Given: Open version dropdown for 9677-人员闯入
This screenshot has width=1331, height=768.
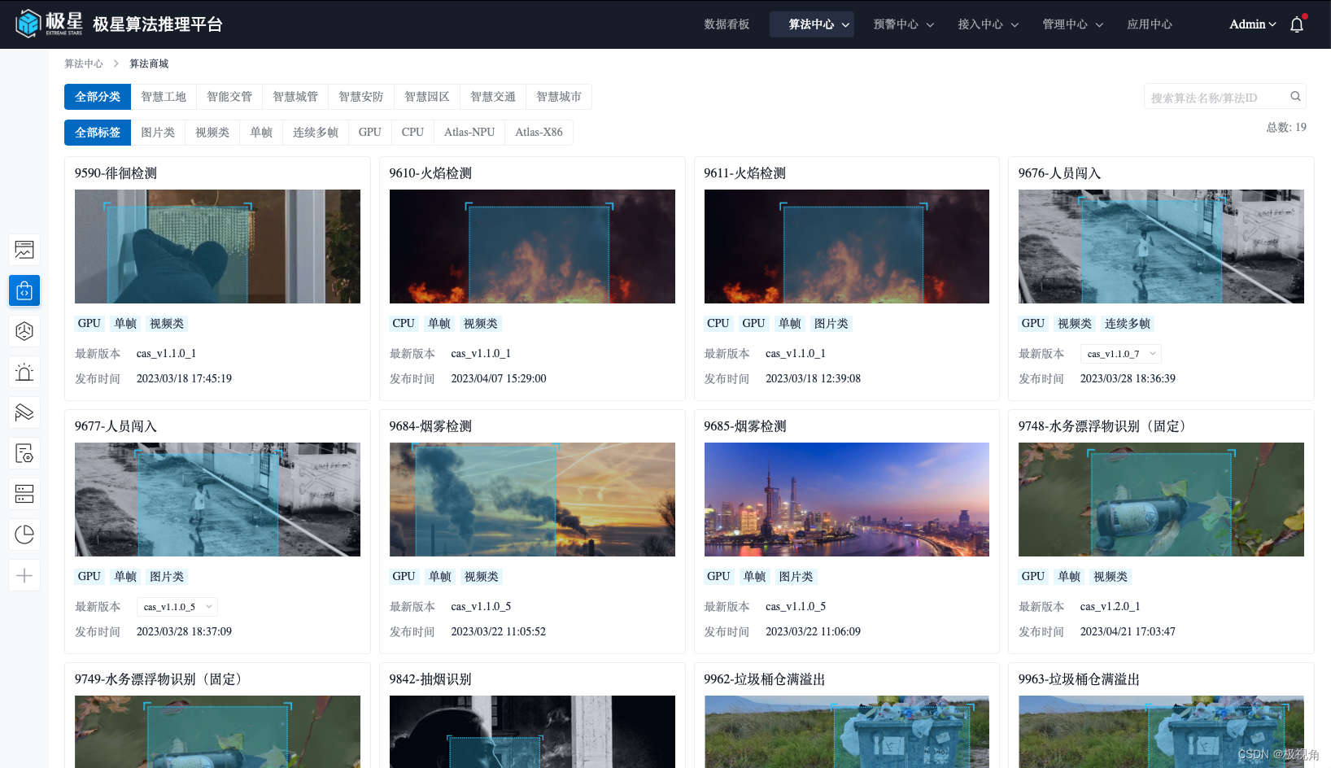Looking at the screenshot, I should point(177,607).
